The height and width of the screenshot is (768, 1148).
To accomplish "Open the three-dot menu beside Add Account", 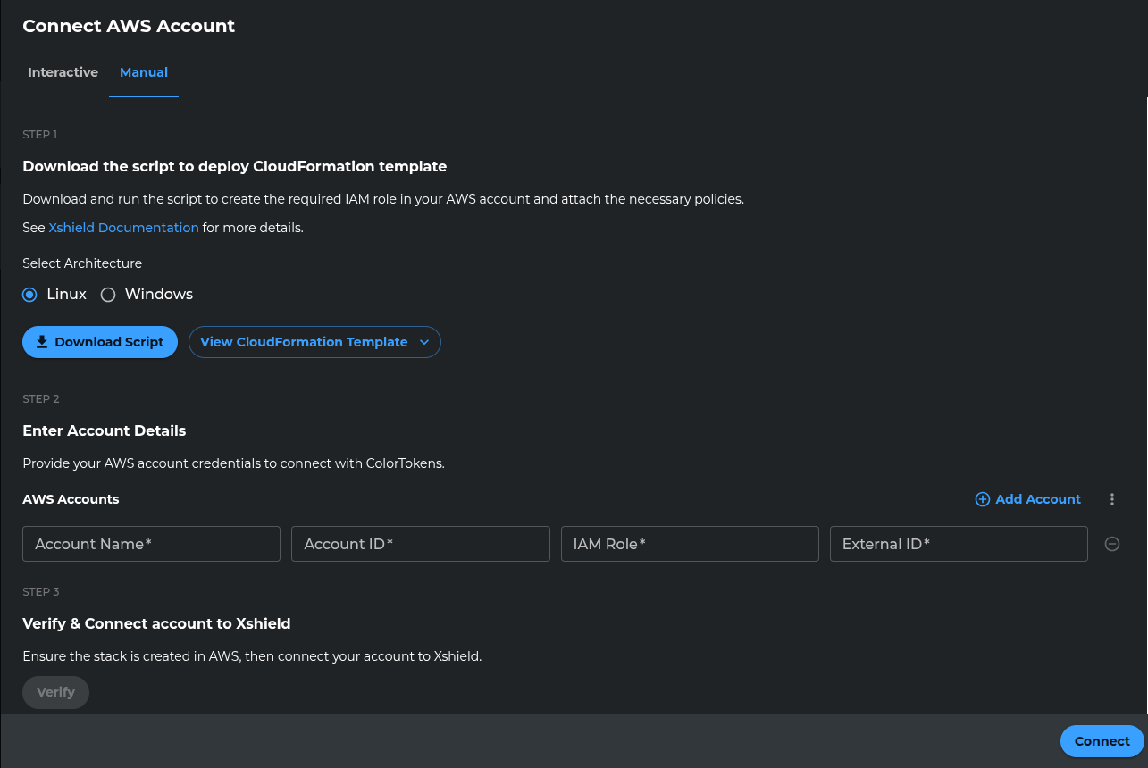I will pos(1112,499).
